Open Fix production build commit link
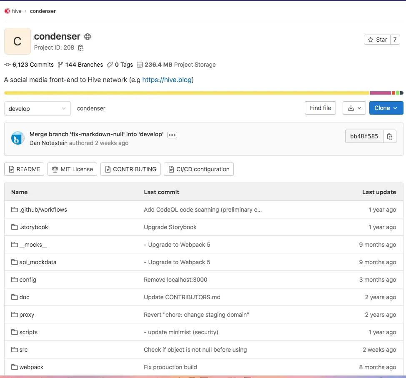The width and height of the screenshot is (406, 378). (x=170, y=367)
